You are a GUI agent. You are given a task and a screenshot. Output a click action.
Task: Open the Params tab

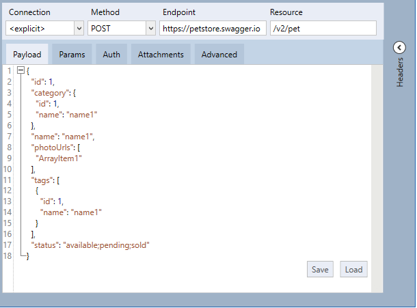pos(72,55)
